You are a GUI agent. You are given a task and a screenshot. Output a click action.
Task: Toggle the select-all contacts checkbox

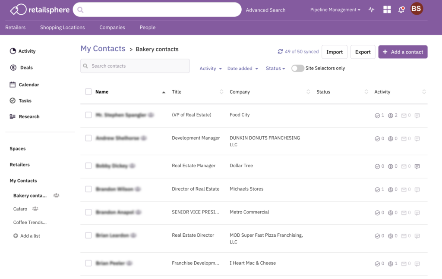[88, 92]
